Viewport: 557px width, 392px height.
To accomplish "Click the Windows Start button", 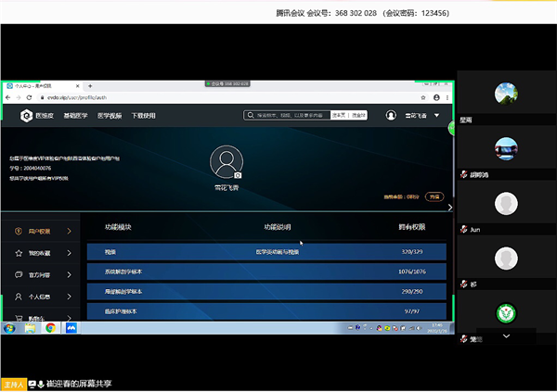I will click(10, 328).
